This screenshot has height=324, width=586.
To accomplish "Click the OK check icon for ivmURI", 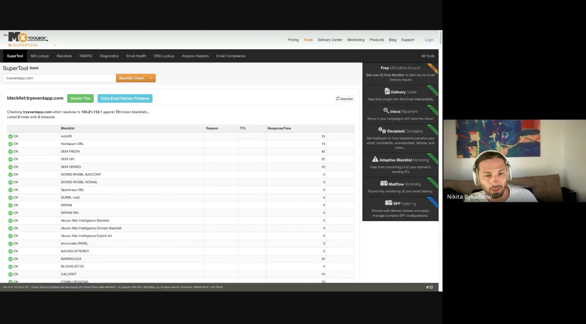I will 10,136.
